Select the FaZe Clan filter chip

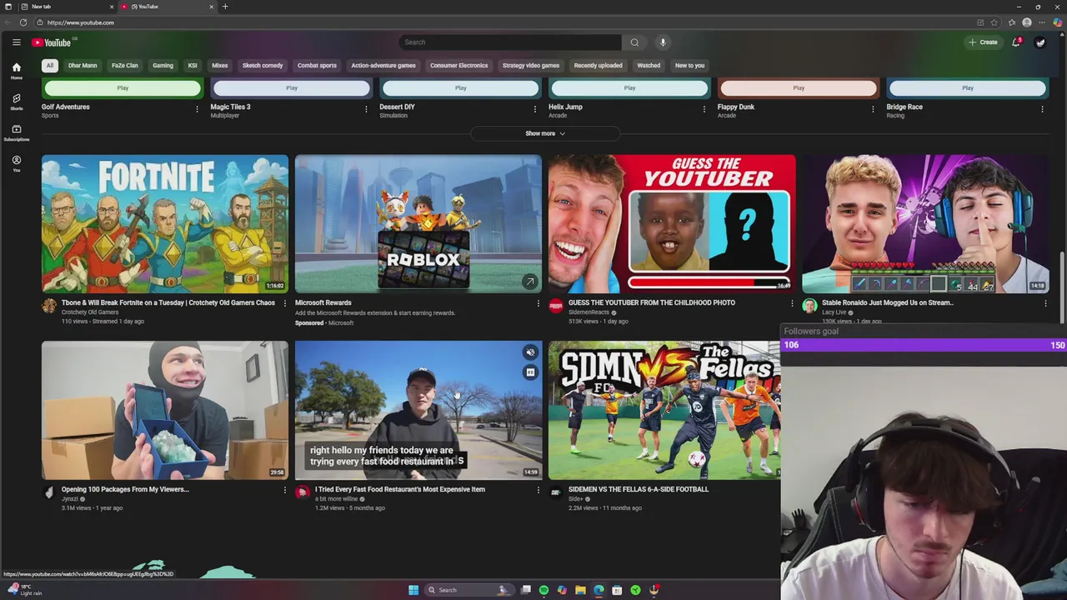coord(125,66)
